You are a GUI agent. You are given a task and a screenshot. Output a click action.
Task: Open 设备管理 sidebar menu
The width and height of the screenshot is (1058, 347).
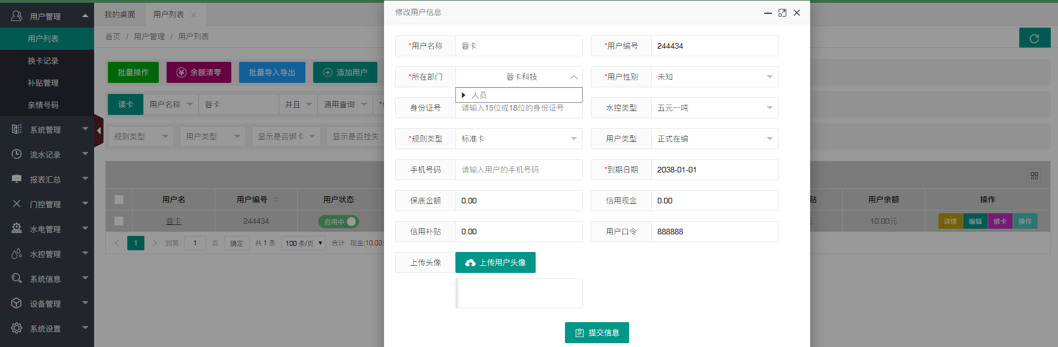coord(46,304)
